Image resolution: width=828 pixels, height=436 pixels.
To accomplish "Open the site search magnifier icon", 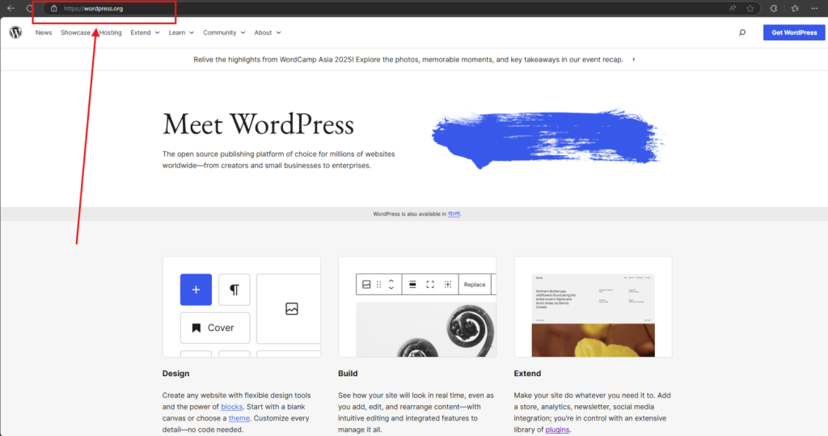I will tap(742, 33).
